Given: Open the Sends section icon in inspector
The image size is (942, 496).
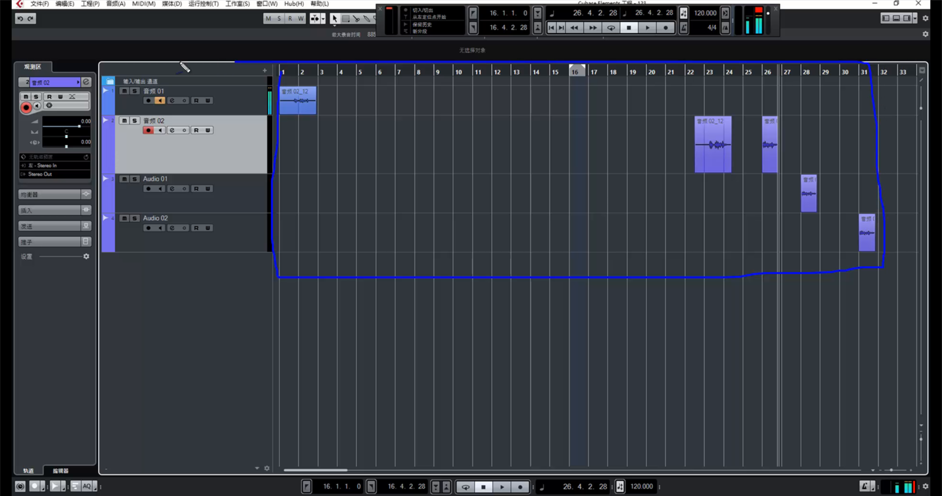Looking at the screenshot, I should (x=86, y=226).
